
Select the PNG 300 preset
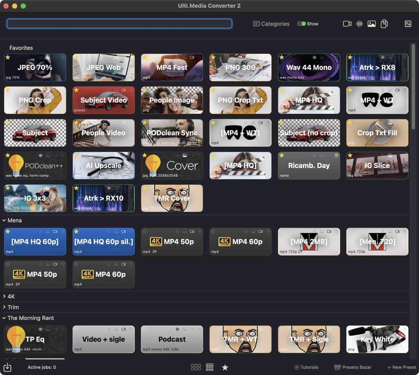(x=241, y=67)
